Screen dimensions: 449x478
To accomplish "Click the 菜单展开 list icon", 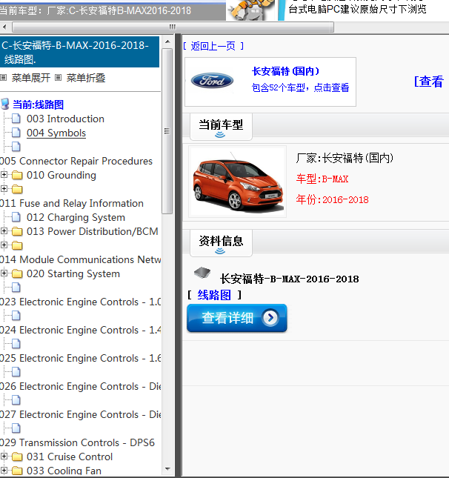I will tap(4, 78).
